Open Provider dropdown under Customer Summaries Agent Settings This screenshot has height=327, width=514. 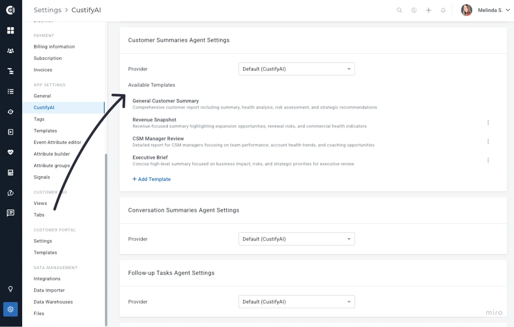pos(296,69)
